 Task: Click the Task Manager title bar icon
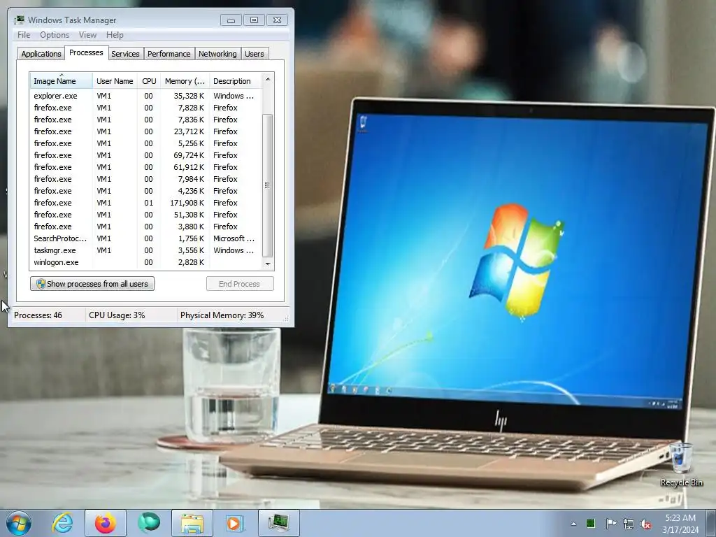click(x=19, y=20)
